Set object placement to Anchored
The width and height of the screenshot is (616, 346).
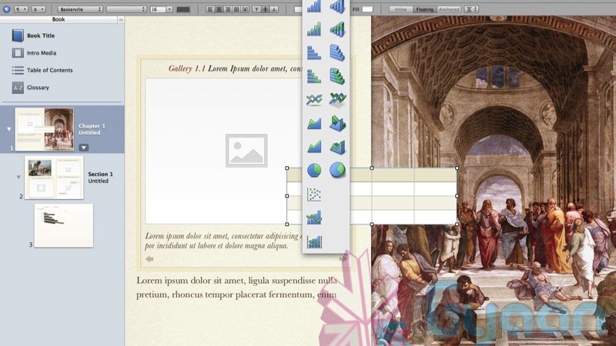[449, 9]
